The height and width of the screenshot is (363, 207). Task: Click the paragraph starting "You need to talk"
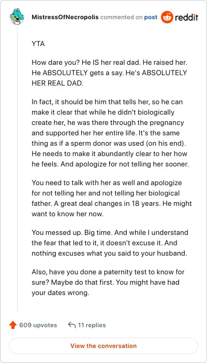pyautogui.click(x=112, y=198)
